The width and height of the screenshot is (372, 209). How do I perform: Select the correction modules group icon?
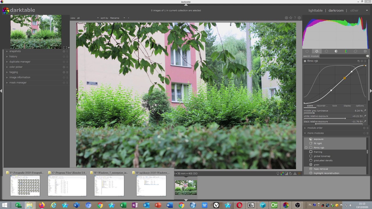point(355,51)
